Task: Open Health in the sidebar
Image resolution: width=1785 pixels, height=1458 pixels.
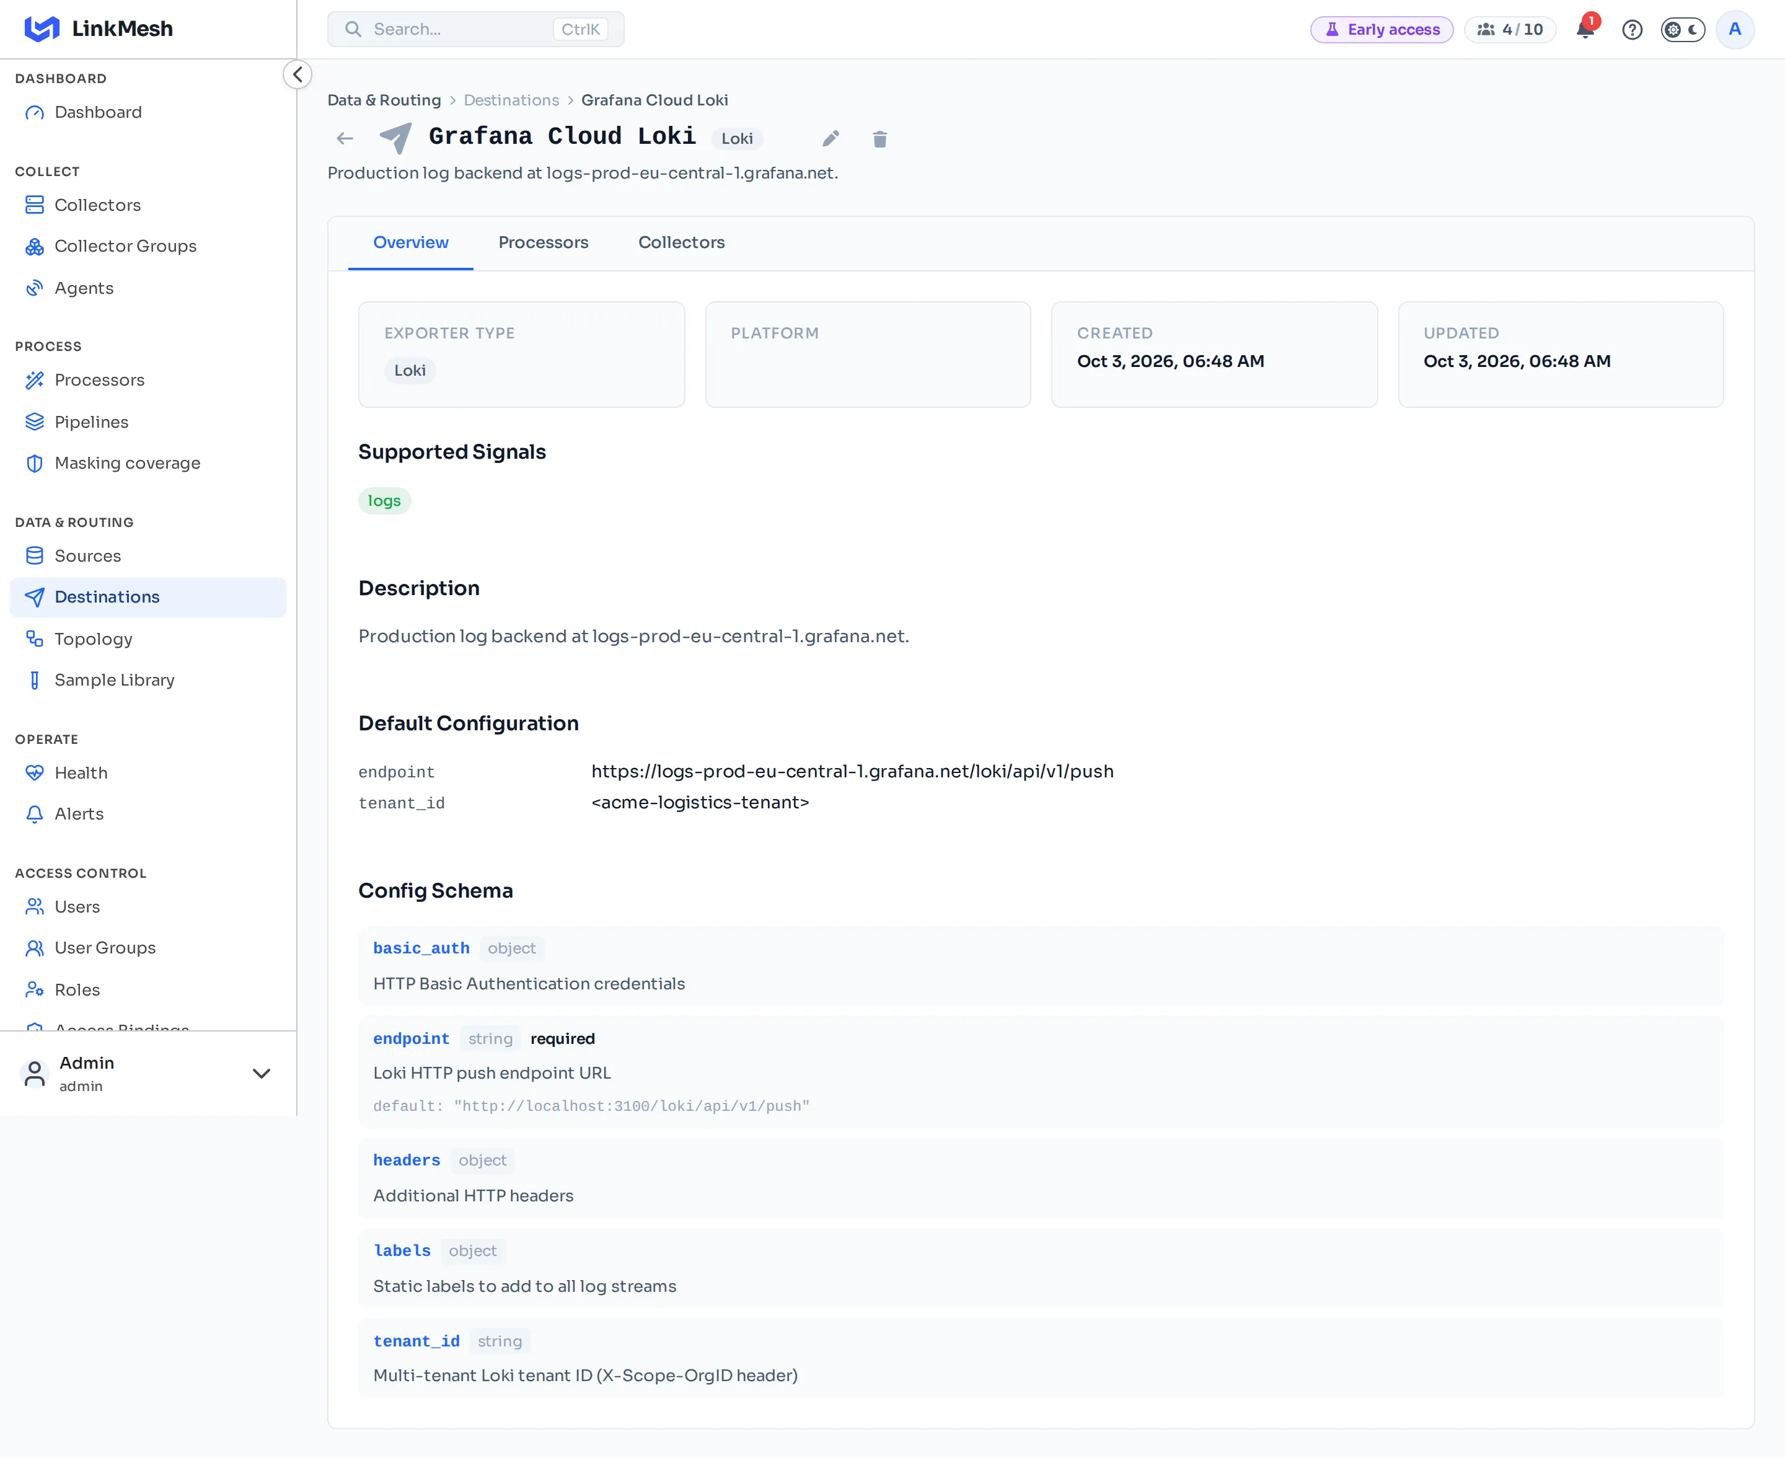Action: pyautogui.click(x=148, y=772)
